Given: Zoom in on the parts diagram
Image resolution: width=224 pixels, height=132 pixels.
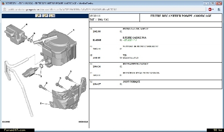Looking at the screenshot, I should [38, 16].
